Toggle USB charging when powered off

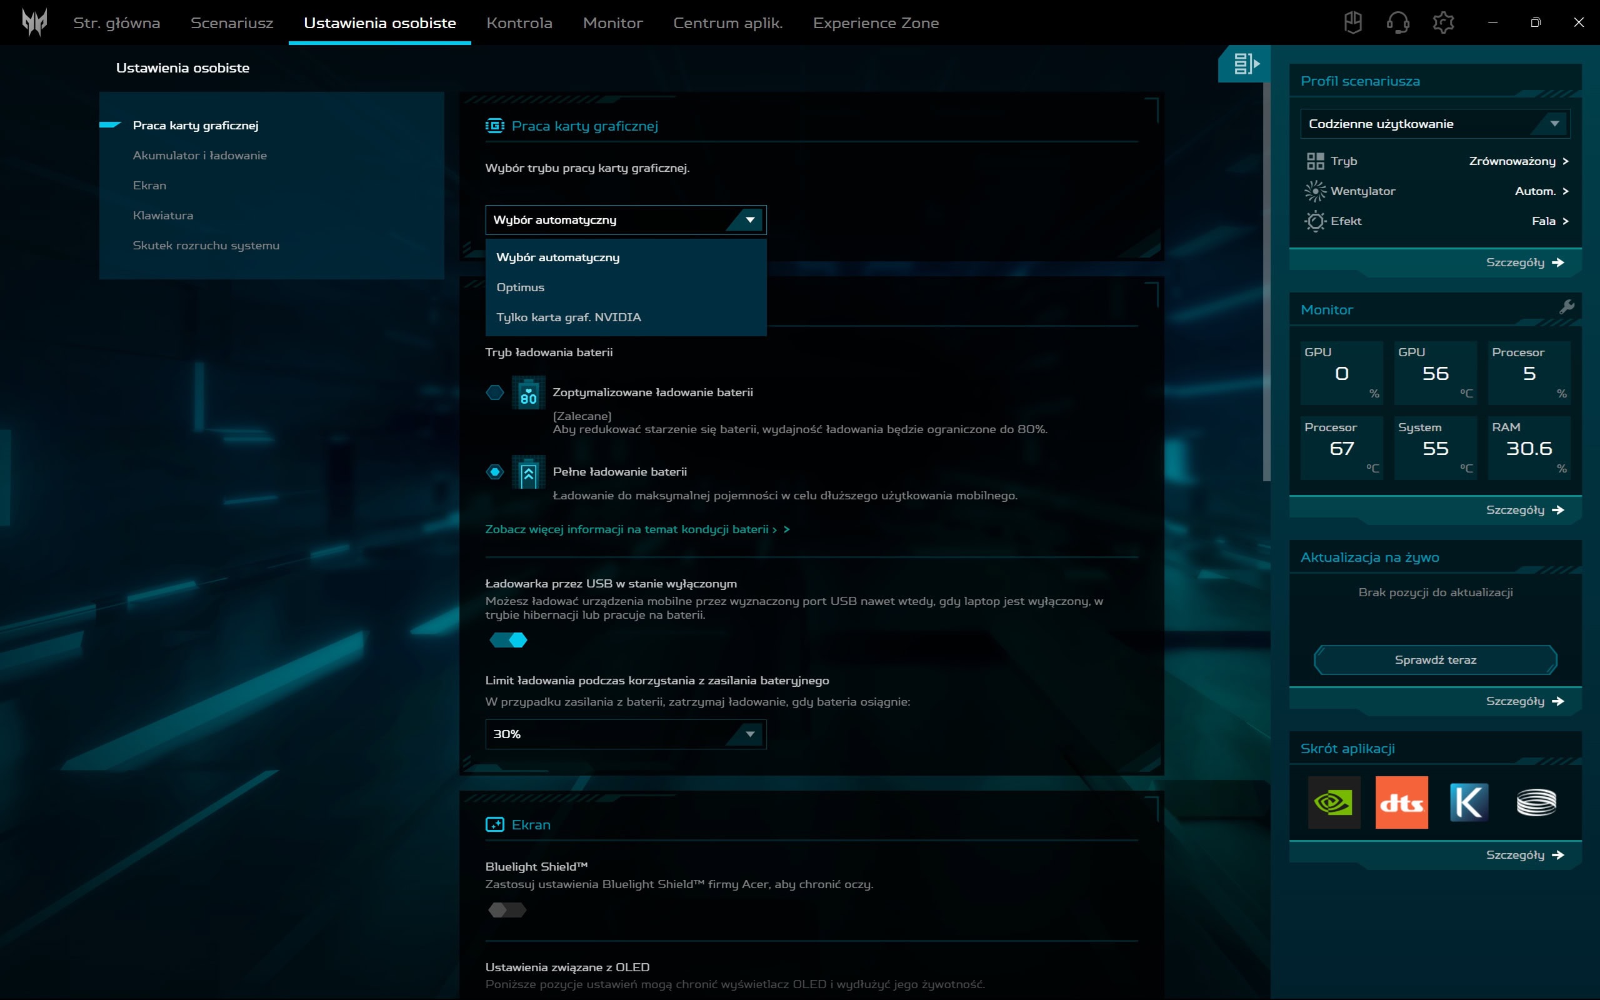507,639
